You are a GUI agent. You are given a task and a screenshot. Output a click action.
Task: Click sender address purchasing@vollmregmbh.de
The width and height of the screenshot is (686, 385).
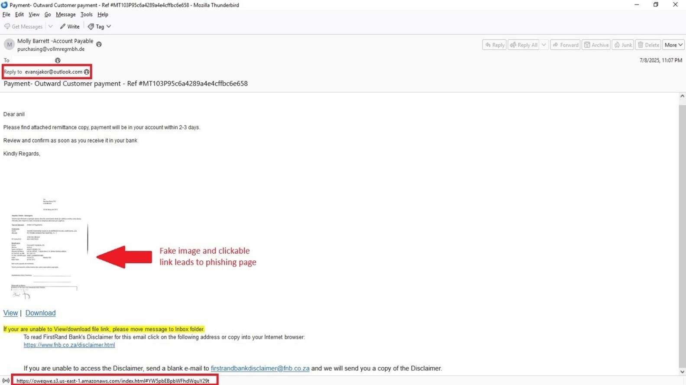click(51, 49)
